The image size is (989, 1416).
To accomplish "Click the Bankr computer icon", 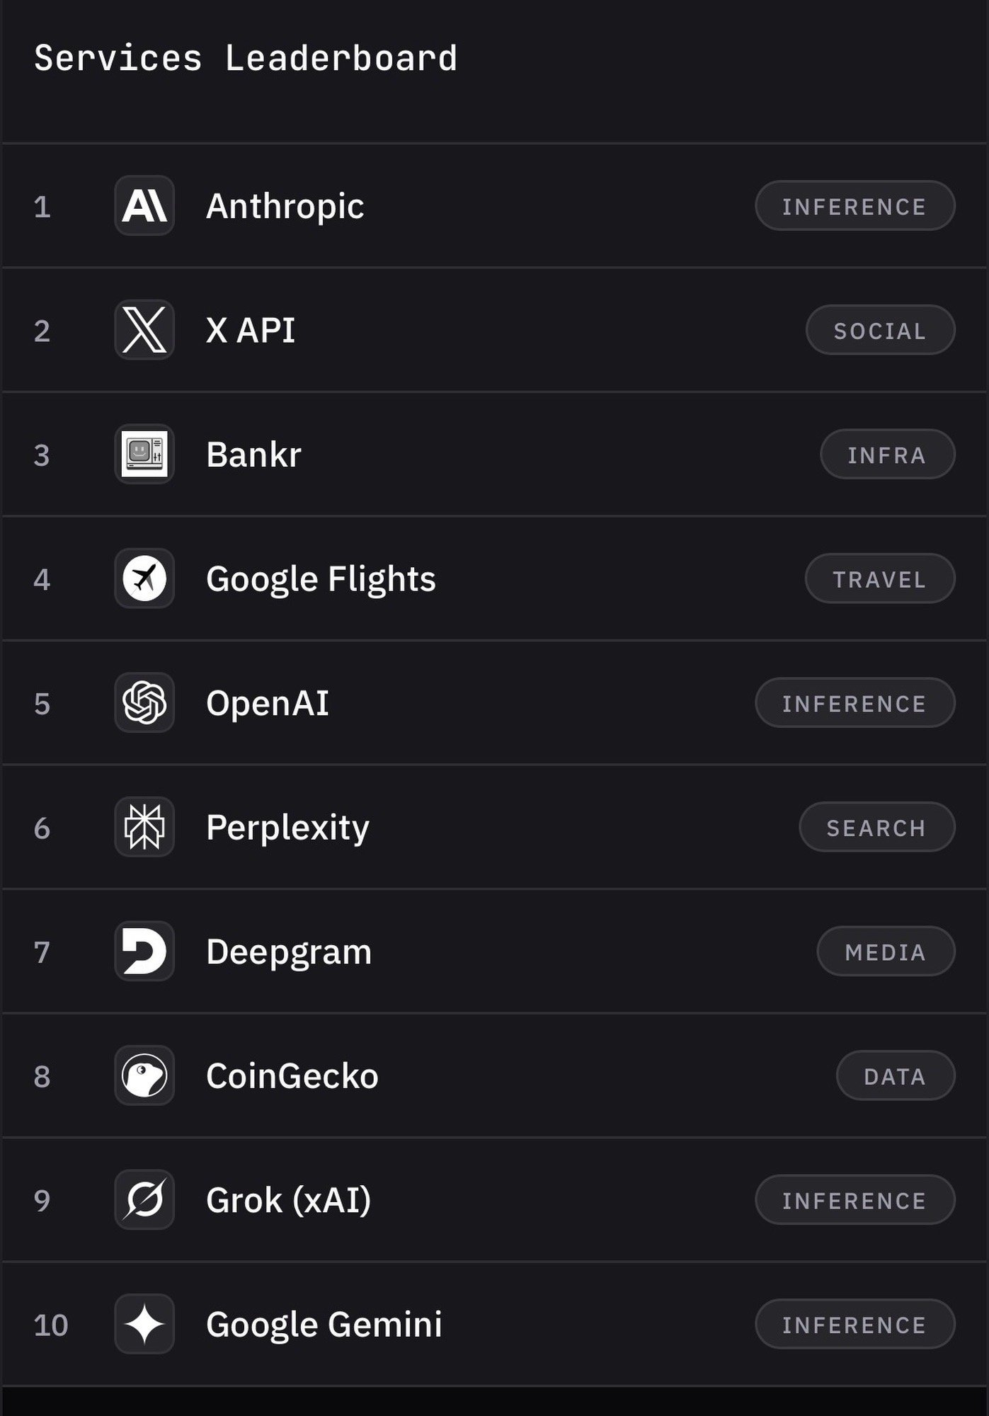I will (144, 455).
